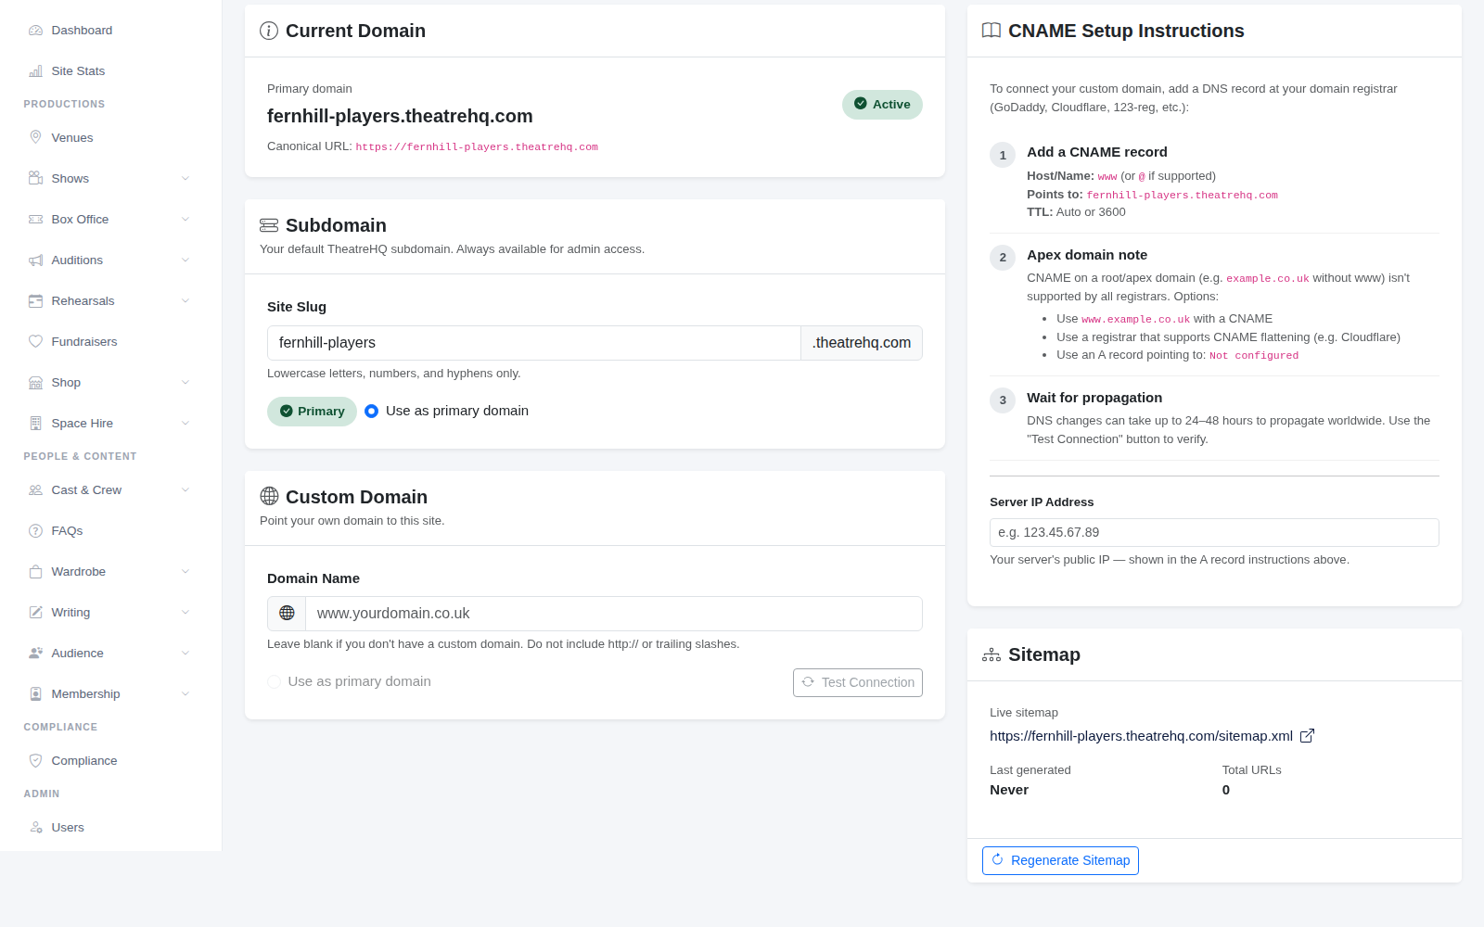Open the Venues section
1484x927 pixels.
click(111, 138)
